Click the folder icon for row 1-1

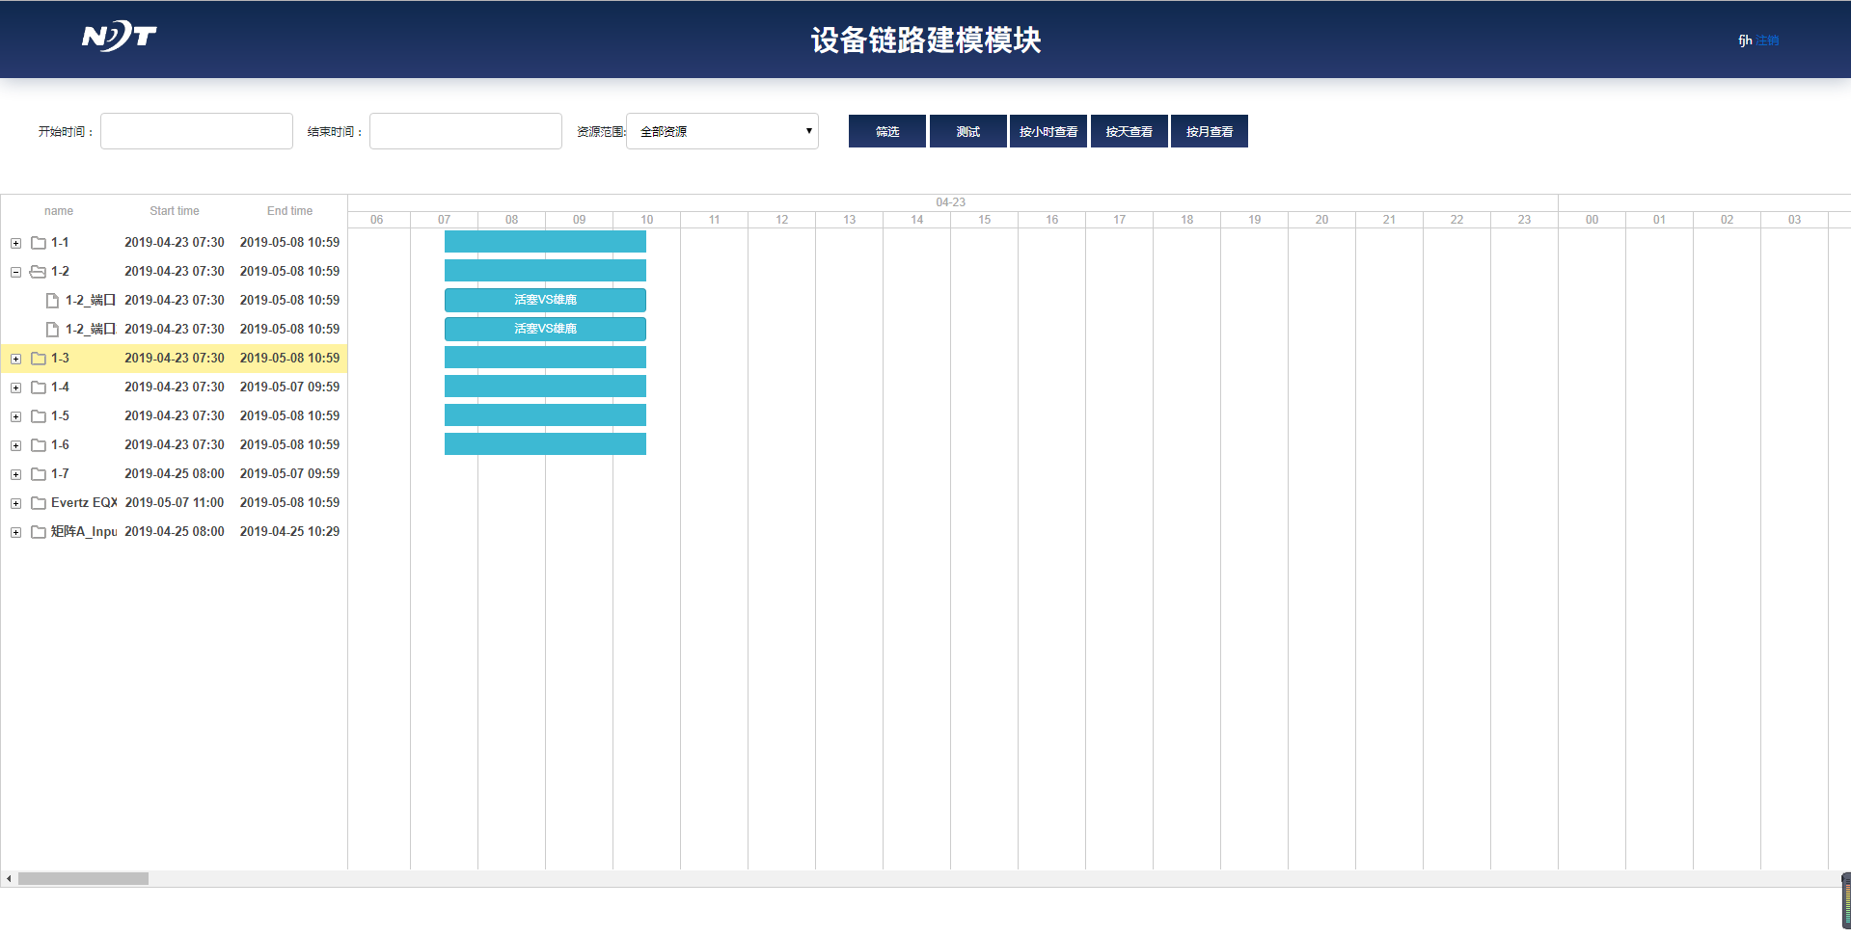click(39, 243)
